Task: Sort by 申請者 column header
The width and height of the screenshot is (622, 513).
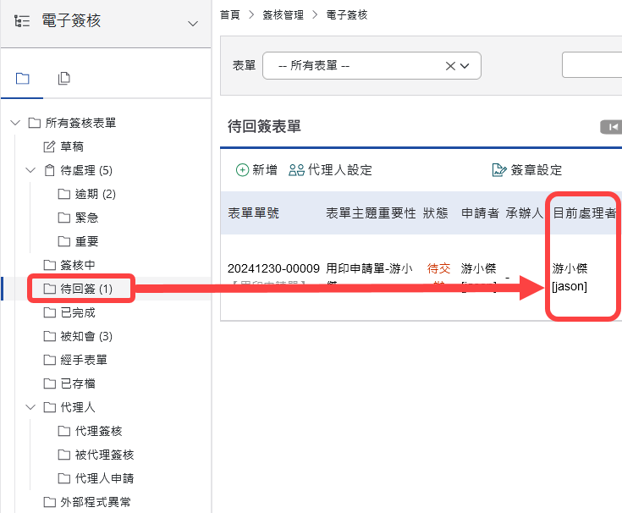Action: pos(480,213)
